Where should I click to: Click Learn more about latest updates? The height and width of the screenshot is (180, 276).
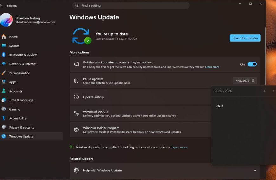tap(212, 67)
